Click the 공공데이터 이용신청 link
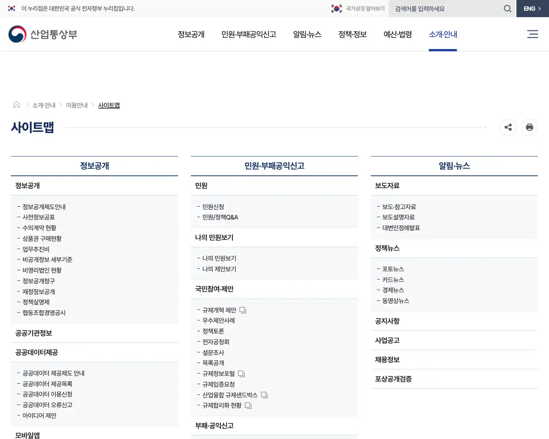Screen dimensions: 549x439 tap(48, 394)
